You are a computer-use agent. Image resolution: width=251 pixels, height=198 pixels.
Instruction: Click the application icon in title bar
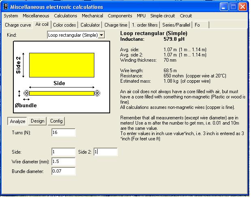click(6, 7)
